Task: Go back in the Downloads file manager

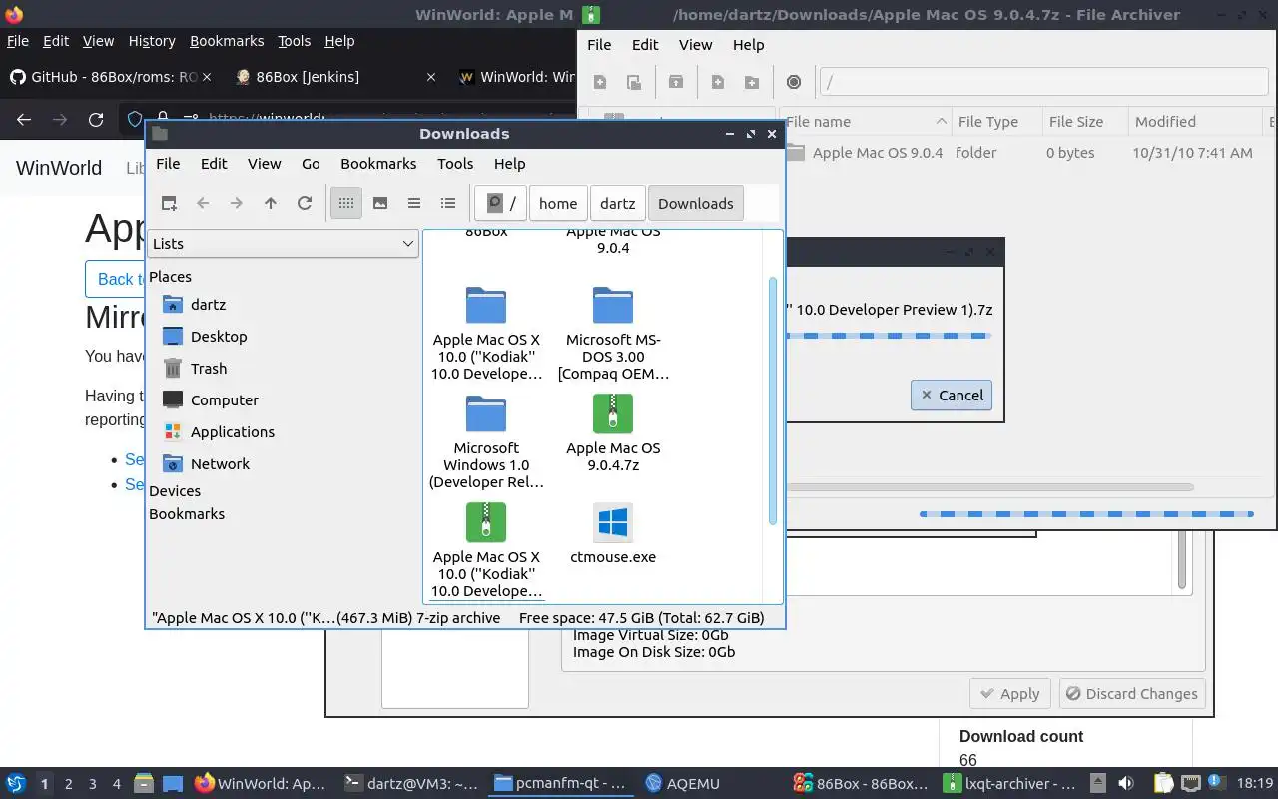Action: pyautogui.click(x=203, y=203)
